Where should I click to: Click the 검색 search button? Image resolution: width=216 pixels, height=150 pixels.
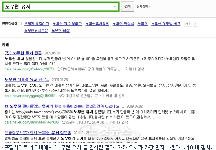(x=128, y=6)
